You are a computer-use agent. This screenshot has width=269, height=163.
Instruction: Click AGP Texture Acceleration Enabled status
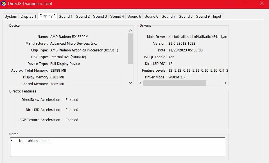pos(72,120)
